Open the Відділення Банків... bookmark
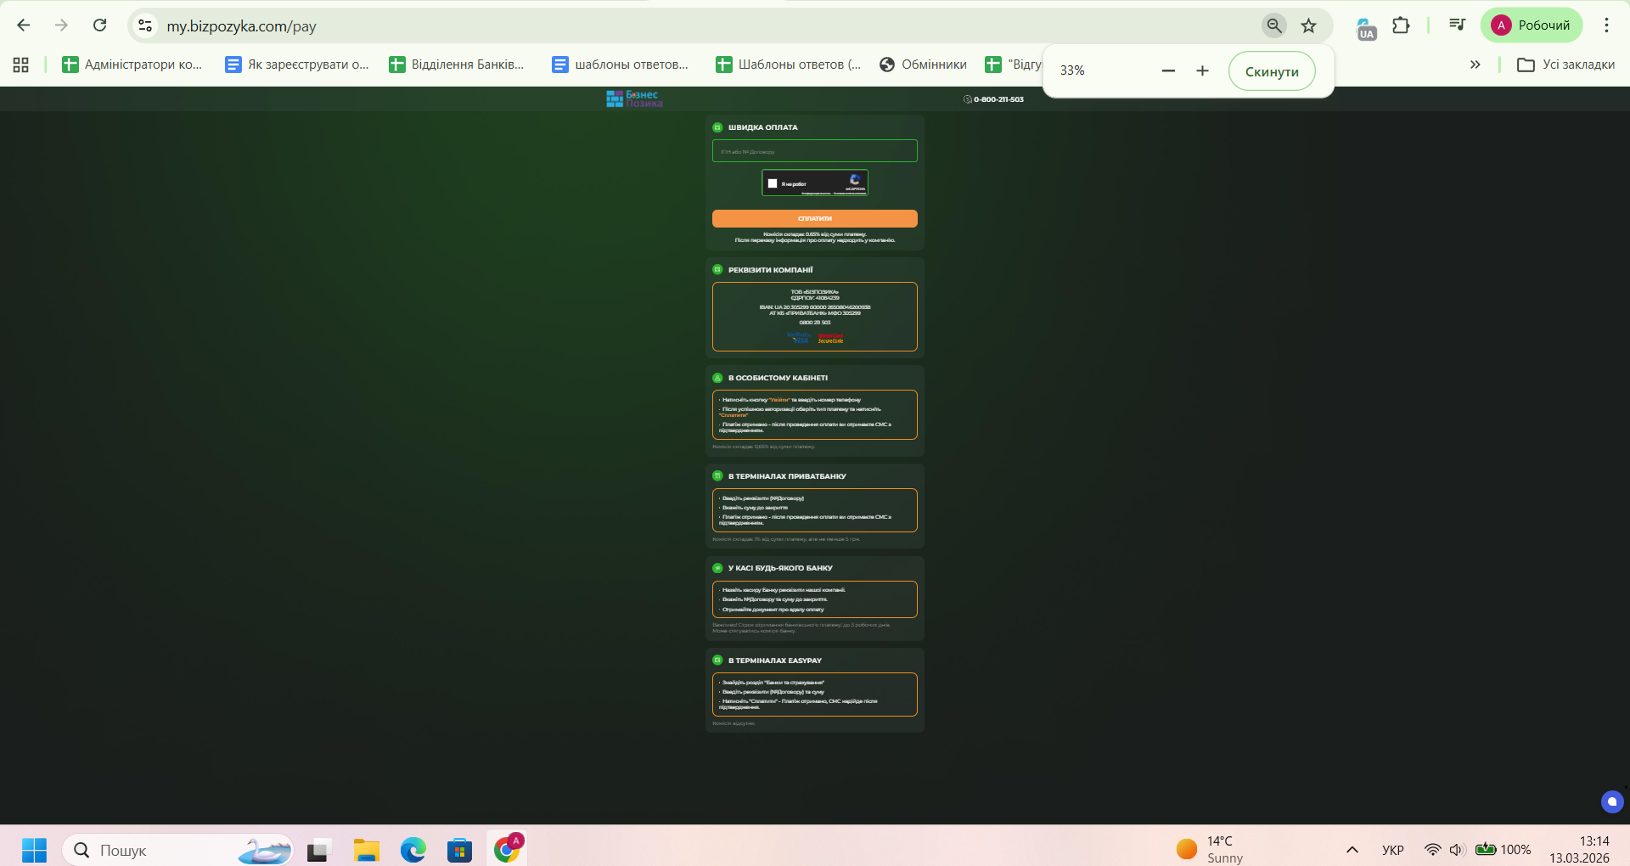The height and width of the screenshot is (866, 1630). pyautogui.click(x=457, y=65)
